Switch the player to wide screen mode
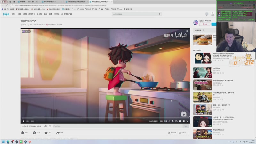Screen dimensions: 256x144 coord(180,121)
